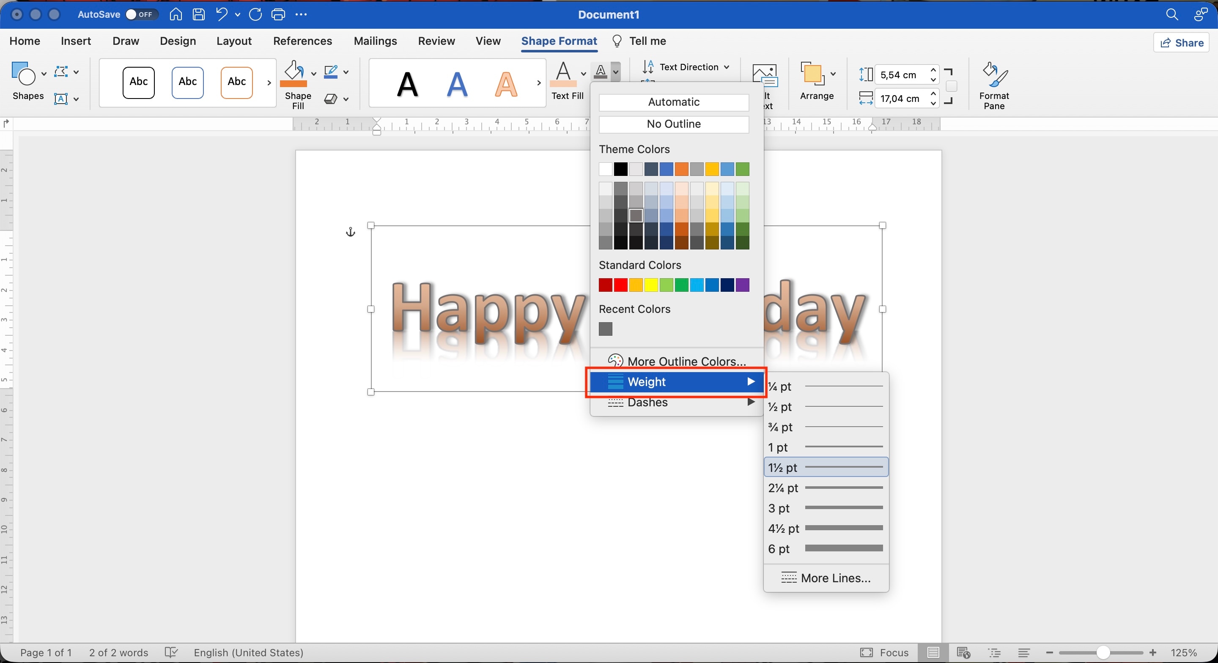Select the 3 pt line weight
This screenshot has width=1218, height=663.
[x=826, y=508]
